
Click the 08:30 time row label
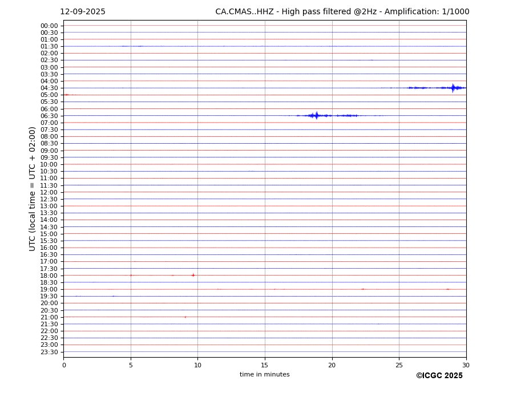point(49,144)
